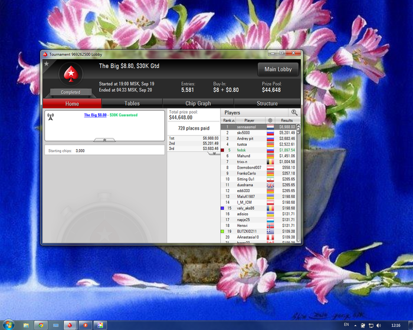Click the Russian flag next to skv5000
This screenshot has width=413, height=330.
(x=270, y=133)
